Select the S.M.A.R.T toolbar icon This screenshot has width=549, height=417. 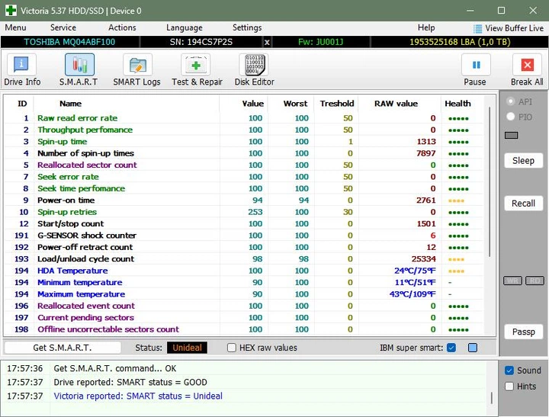coord(79,65)
